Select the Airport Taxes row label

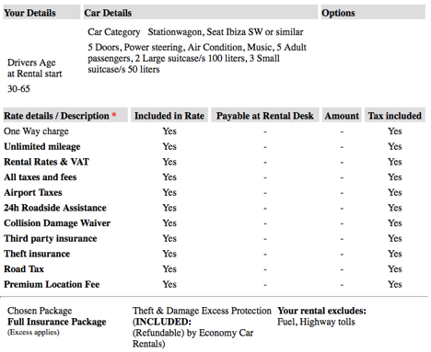point(33,192)
